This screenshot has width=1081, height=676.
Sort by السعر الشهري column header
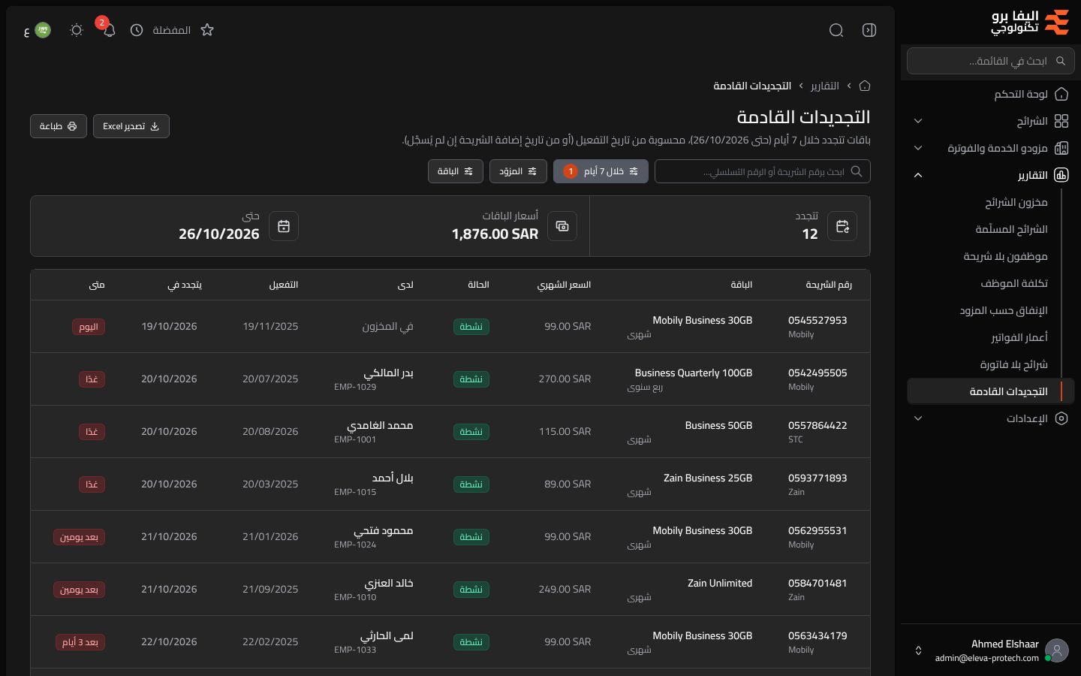pos(564,285)
